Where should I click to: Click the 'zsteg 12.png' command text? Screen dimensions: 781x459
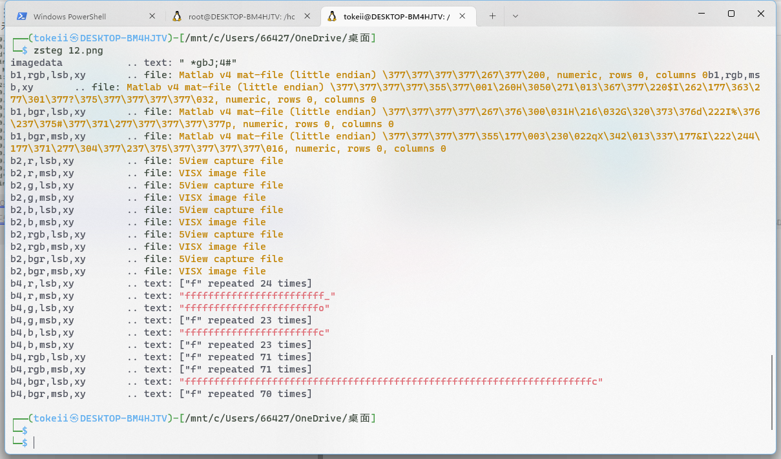point(68,50)
